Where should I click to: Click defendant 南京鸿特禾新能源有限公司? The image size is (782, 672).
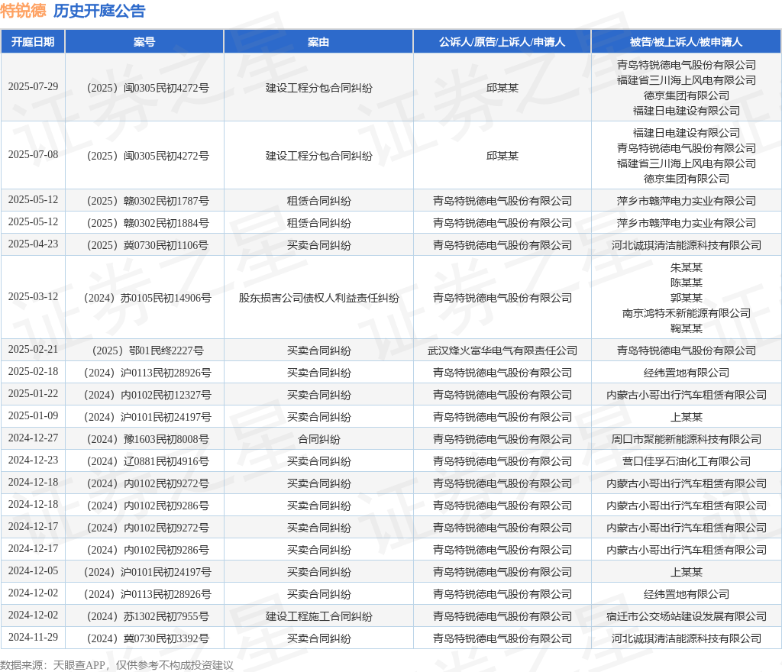click(x=687, y=313)
